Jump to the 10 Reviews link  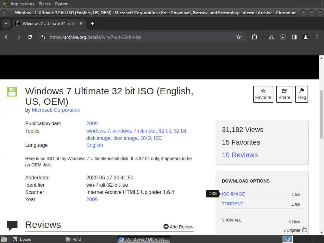pyautogui.click(x=240, y=155)
